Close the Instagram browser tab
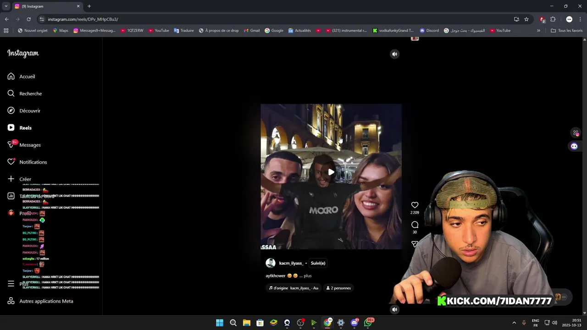The image size is (587, 330). 78,6
